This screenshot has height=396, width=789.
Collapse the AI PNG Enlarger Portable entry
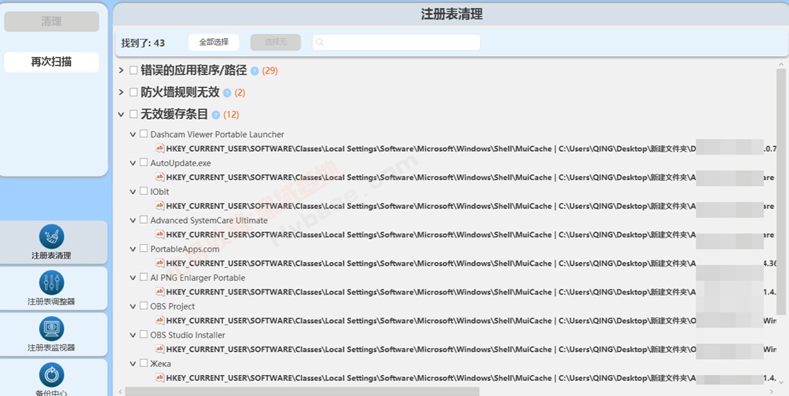133,278
